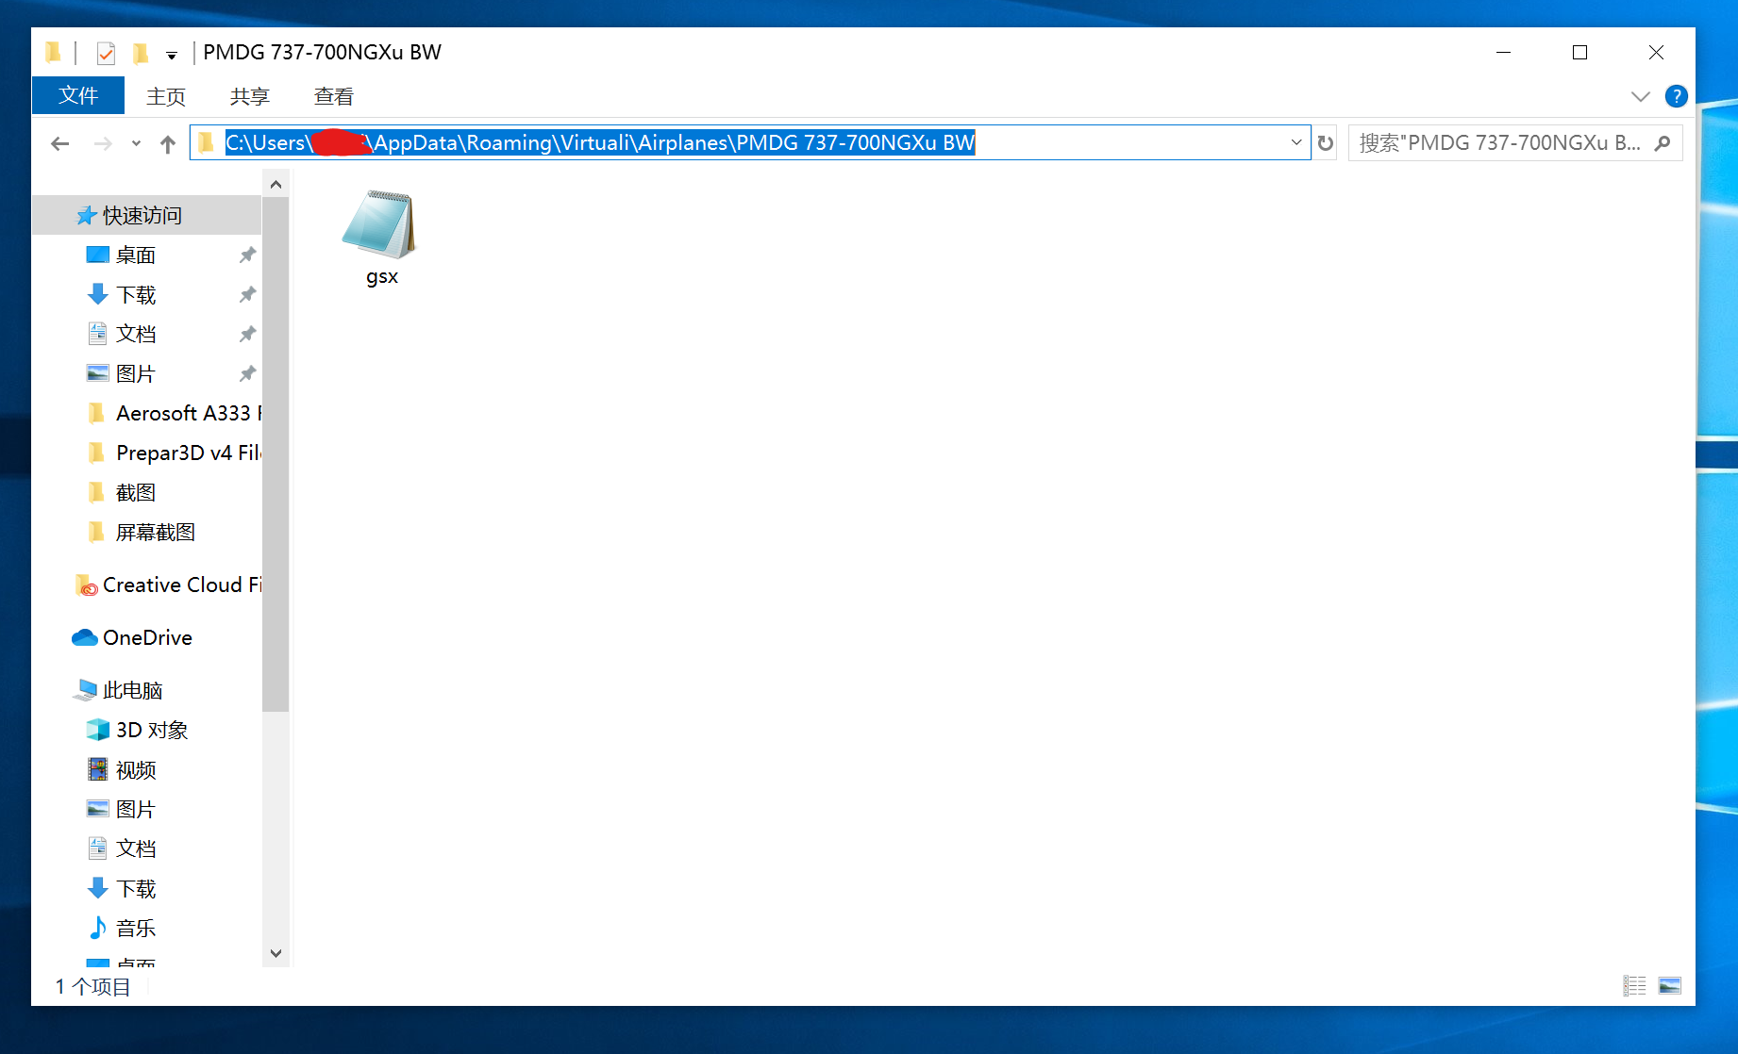Click the pin icon beside 下载
The height and width of the screenshot is (1054, 1738).
pyautogui.click(x=247, y=295)
